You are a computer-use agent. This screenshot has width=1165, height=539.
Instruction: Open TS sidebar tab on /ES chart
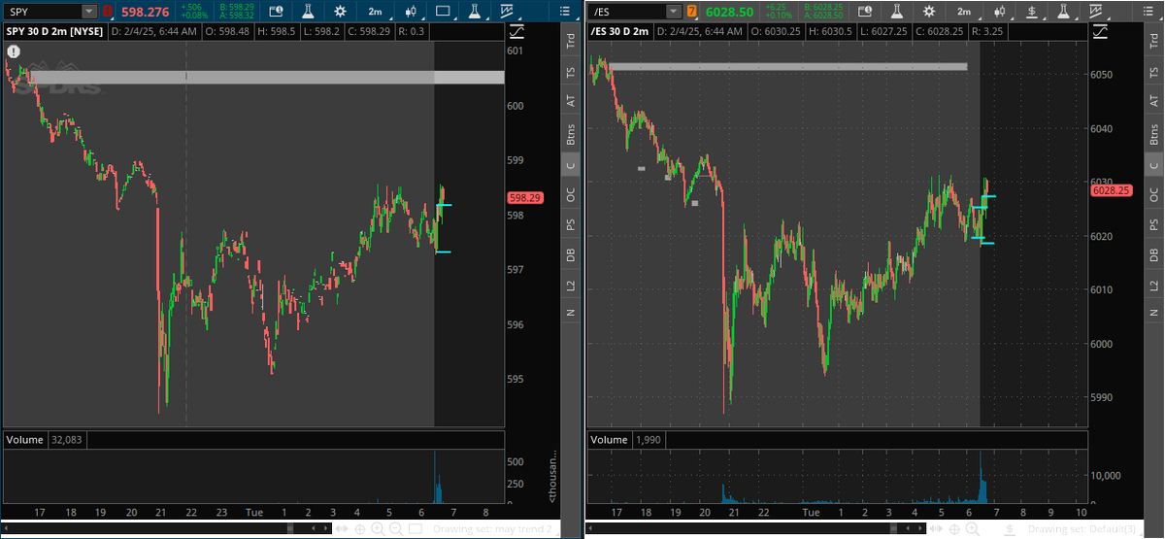click(x=1153, y=72)
